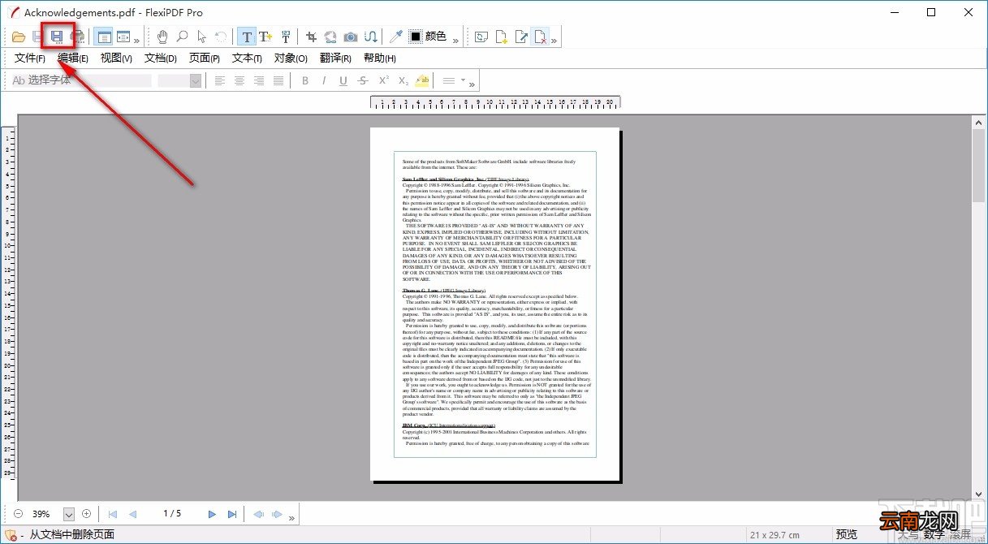The height and width of the screenshot is (544, 988).
Task: Toggle Underline formatting
Action: tap(343, 80)
